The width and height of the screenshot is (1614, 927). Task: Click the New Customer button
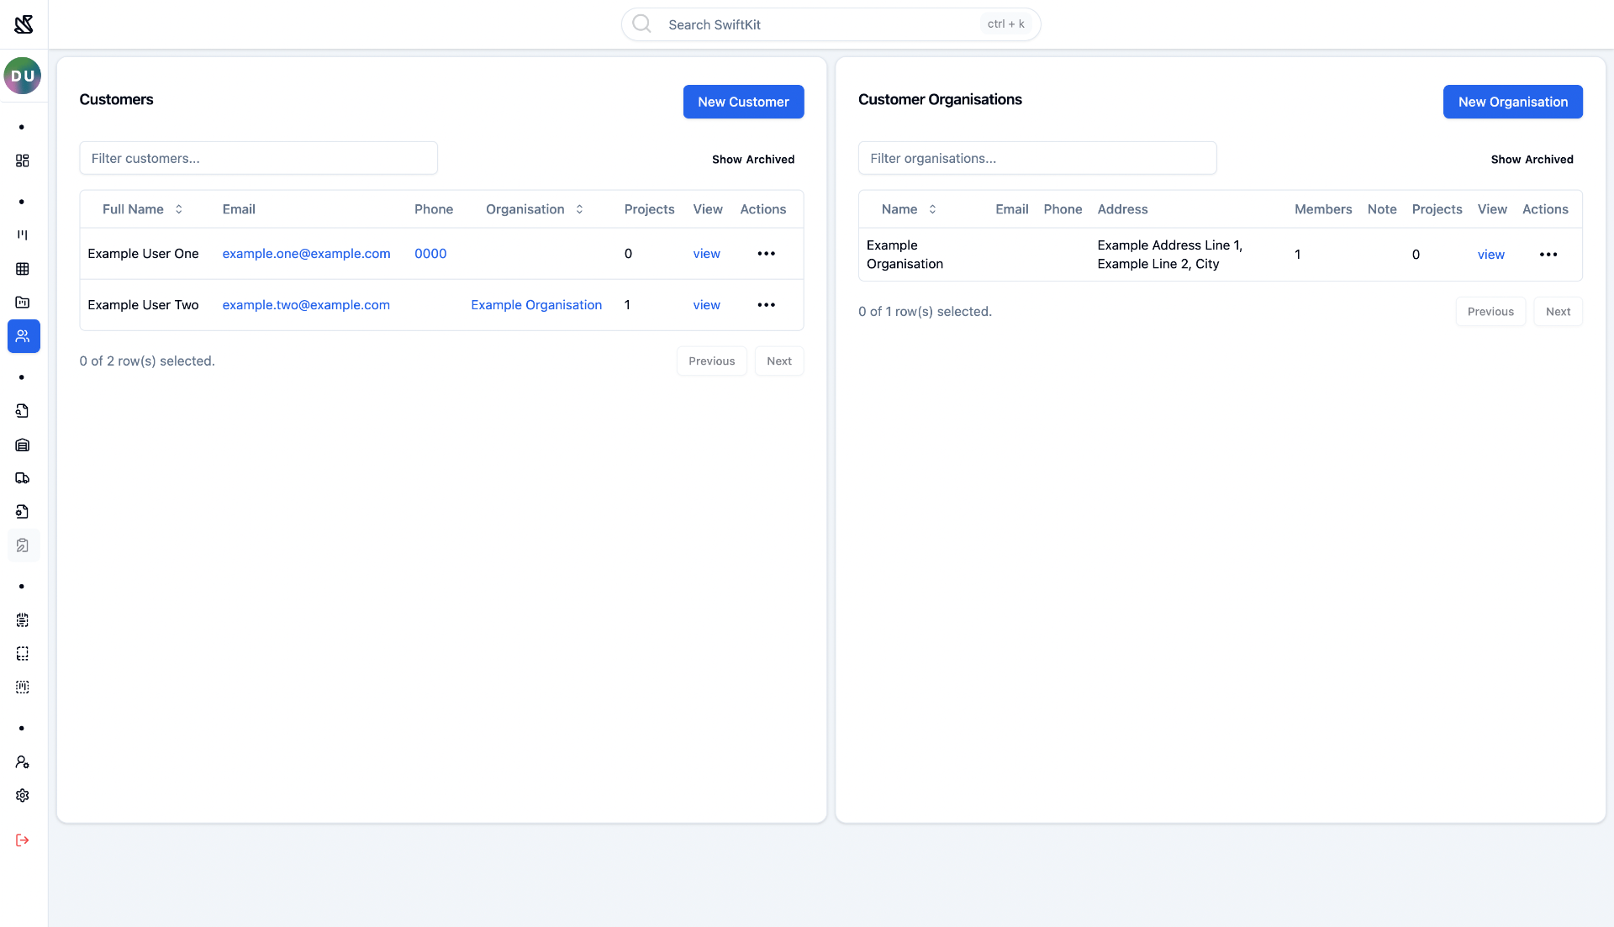pos(743,102)
